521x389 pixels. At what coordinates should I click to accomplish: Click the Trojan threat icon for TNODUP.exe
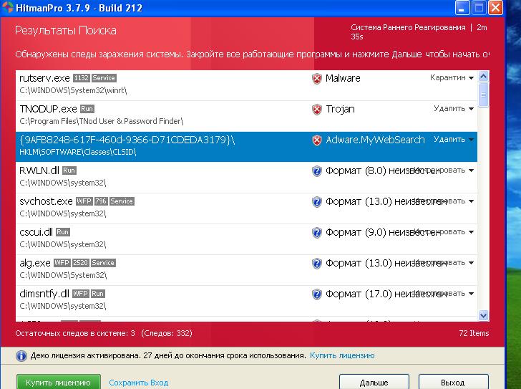tap(317, 110)
